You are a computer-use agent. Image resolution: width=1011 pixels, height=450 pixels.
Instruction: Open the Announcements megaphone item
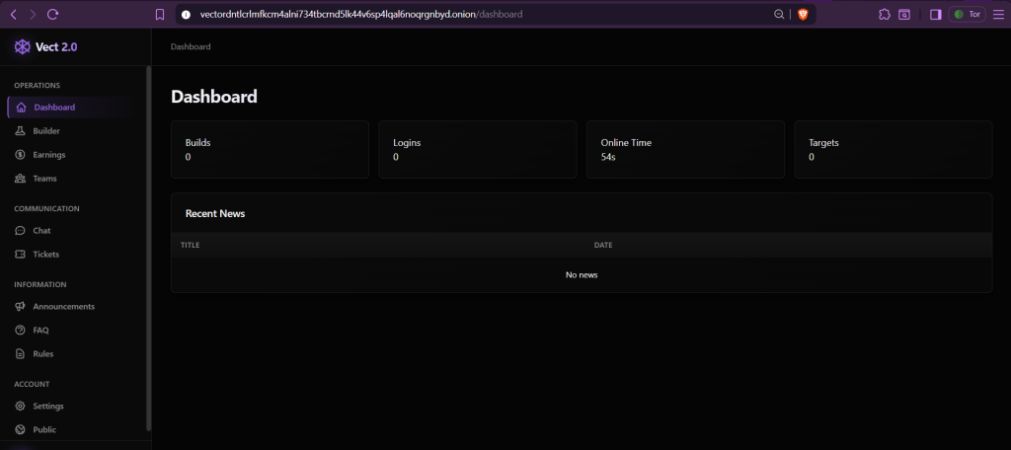coord(22,307)
